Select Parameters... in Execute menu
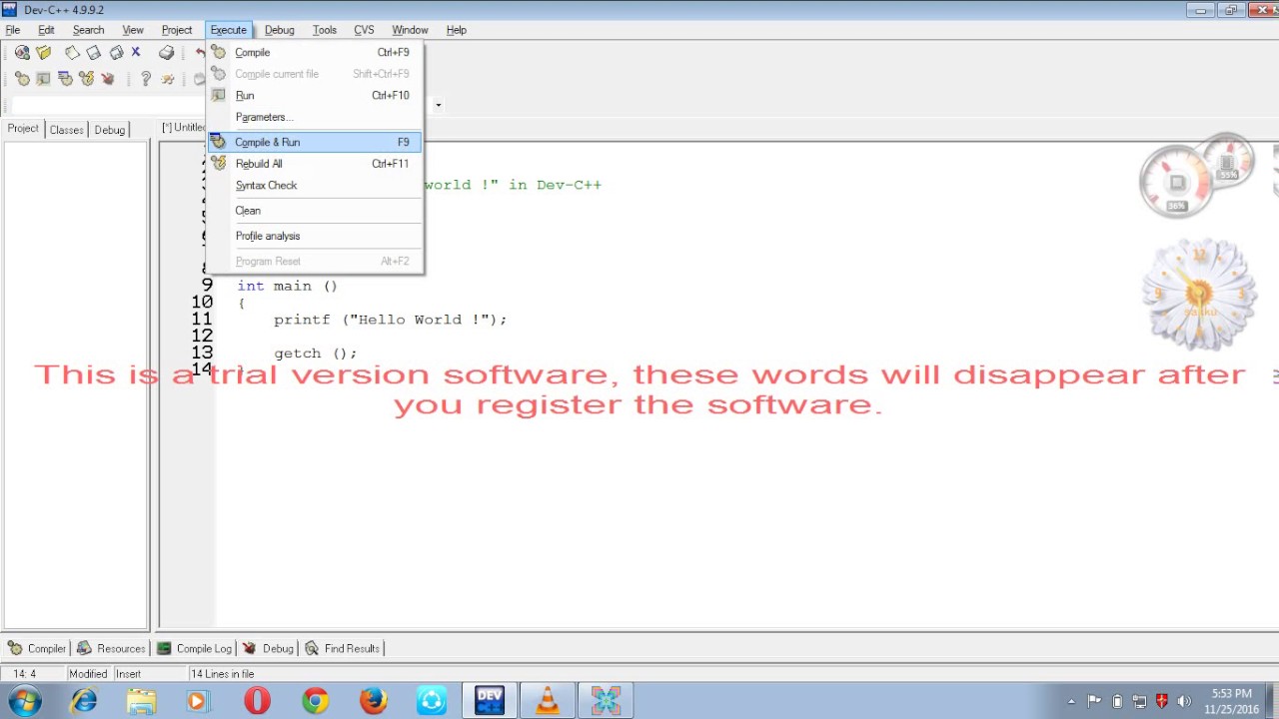1279x719 pixels. (316, 117)
